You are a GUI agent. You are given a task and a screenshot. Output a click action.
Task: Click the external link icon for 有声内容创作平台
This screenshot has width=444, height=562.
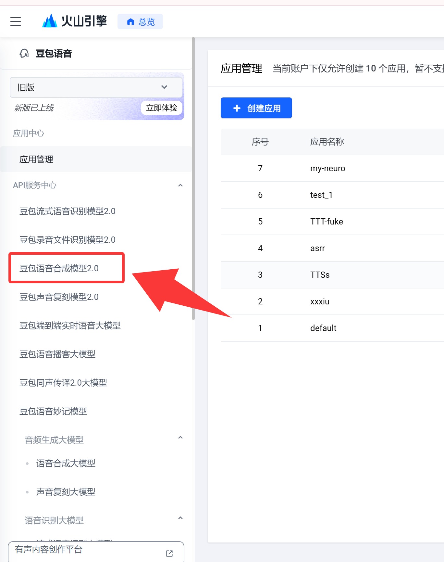[x=169, y=553]
